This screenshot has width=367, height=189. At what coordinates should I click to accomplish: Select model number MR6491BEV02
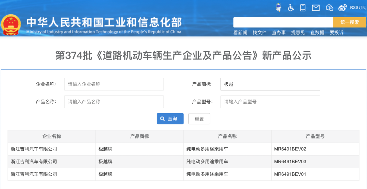[x=290, y=149]
